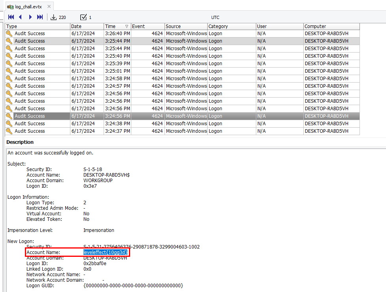Screen dimensions: 386x292
Task: Close the log_chall.evtx tab
Action: point(49,7)
